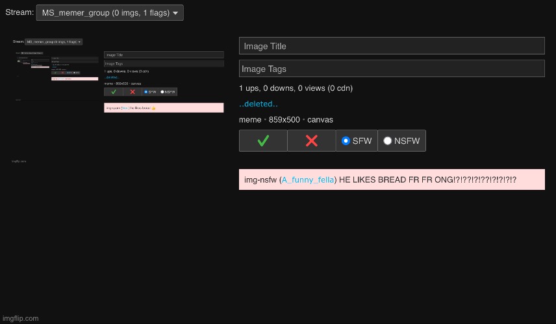Image resolution: width=556 pixels, height=324 pixels.
Task: Click the meme 859x500 canvas info text
Action: [x=286, y=120]
